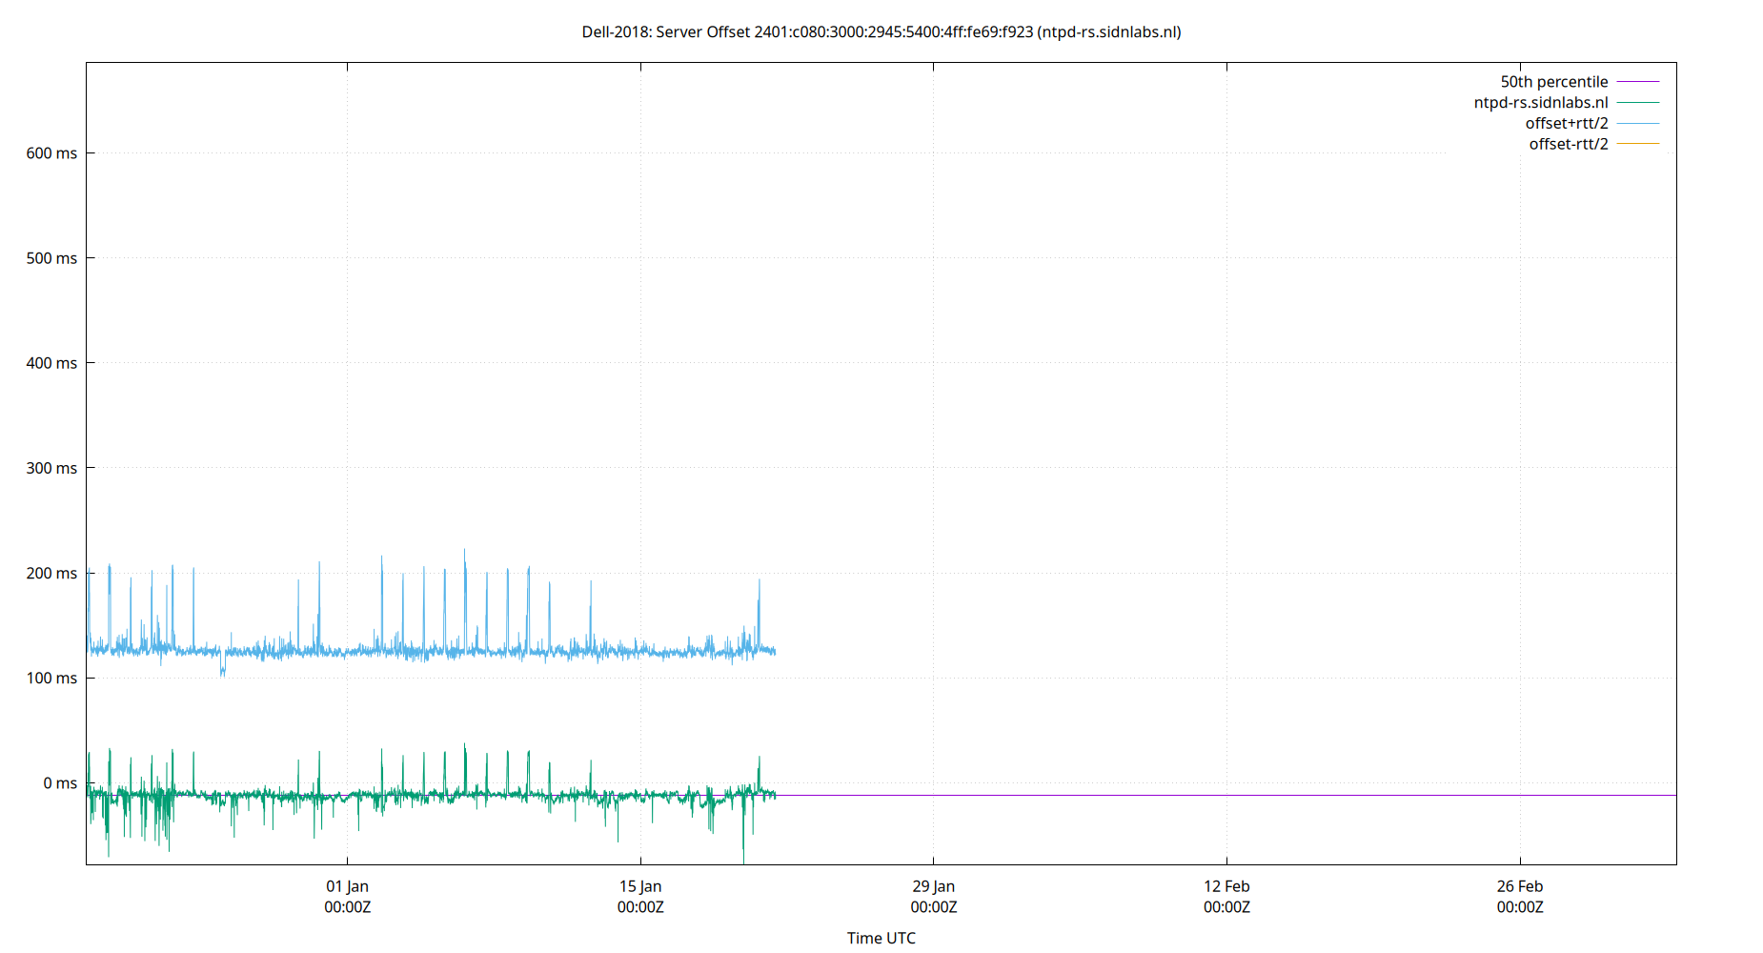Click the 0 ms y-axis label

[x=60, y=783]
